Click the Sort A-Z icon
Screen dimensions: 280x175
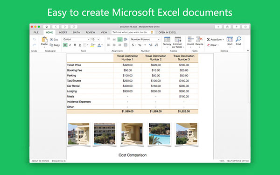point(230,39)
